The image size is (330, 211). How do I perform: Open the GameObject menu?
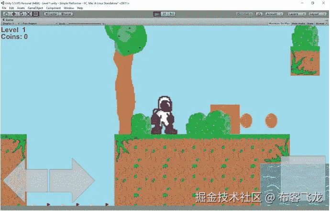pos(35,8)
